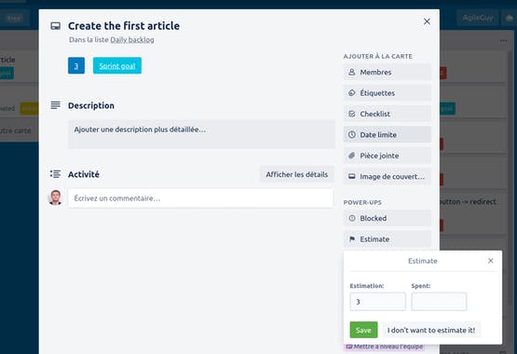This screenshot has height=354, width=517.
Task: Click the user avatar beside comment field
Action: [55, 197]
